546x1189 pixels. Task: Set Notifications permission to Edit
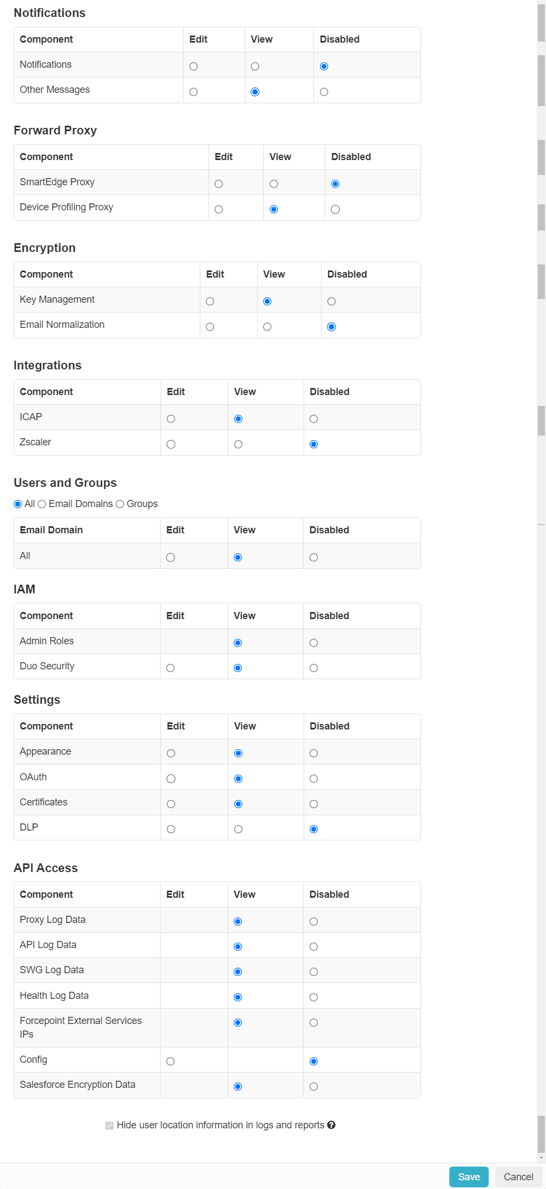tap(193, 66)
